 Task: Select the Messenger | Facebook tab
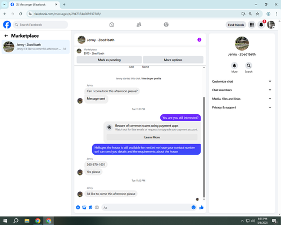pos(34,4)
